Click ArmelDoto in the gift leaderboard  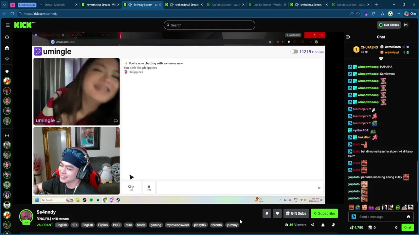(392, 47)
